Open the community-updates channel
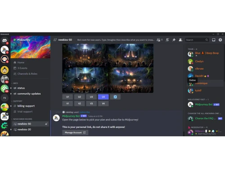225x169 pixels. click(x=31, y=94)
